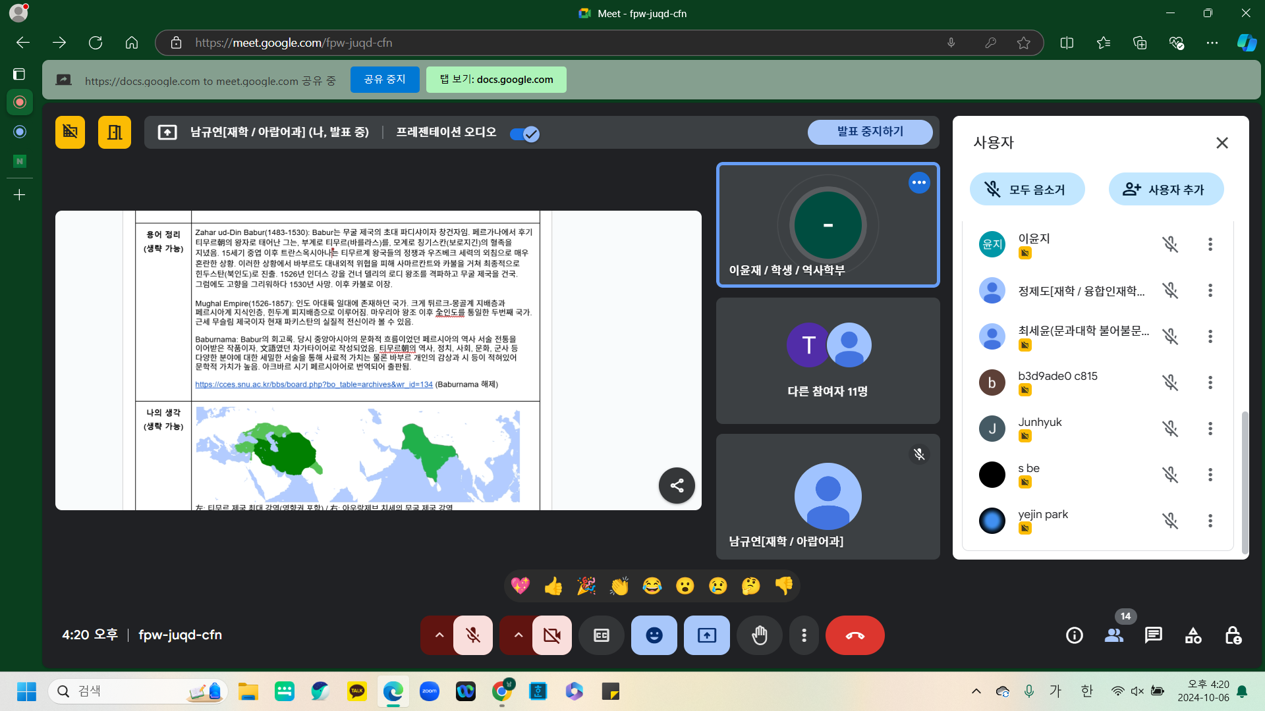Click share icon on presented document
Viewport: 1265px width, 711px height.
coord(677,486)
